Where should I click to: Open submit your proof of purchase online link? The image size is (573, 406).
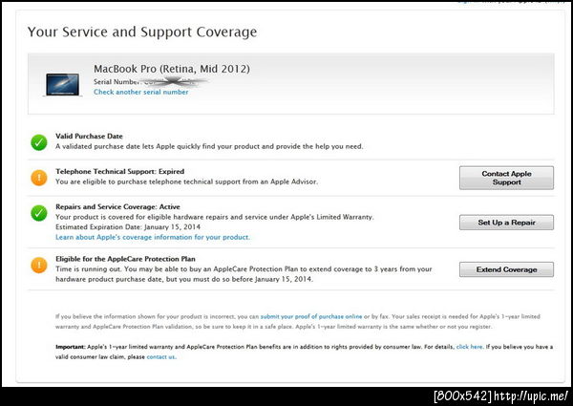tap(311, 316)
